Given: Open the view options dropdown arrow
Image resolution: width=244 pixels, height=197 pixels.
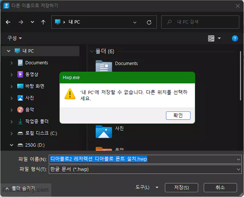Looking at the screenshot, I should pos(219,38).
